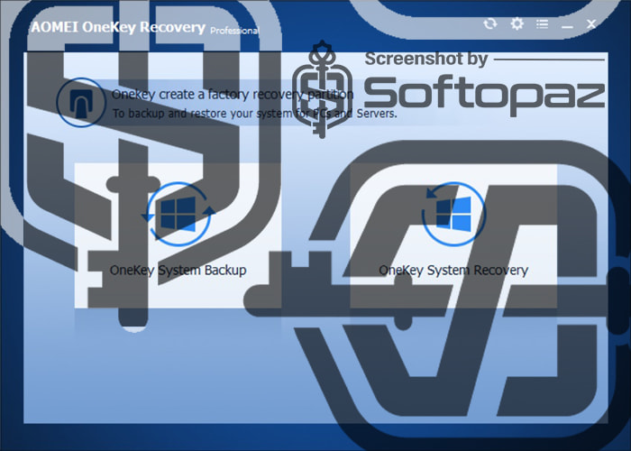Screen dimensions: 631x451
Task: Click 'OneKey create a factory recovery partition' text
Action: pyautogui.click(x=233, y=94)
